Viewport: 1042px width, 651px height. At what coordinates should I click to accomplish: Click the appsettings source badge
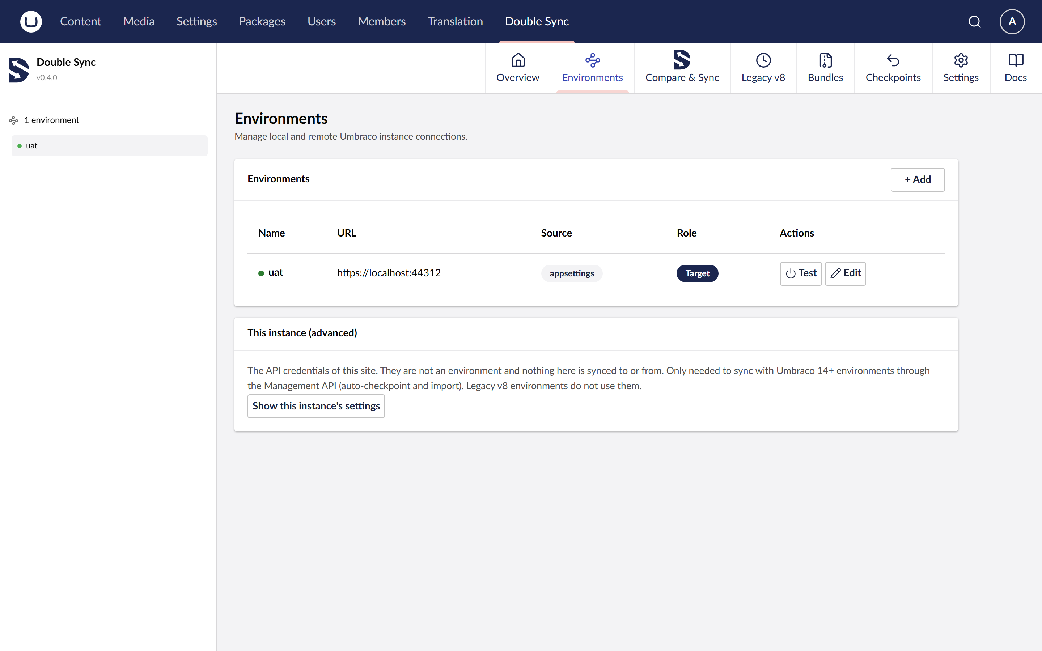point(572,273)
